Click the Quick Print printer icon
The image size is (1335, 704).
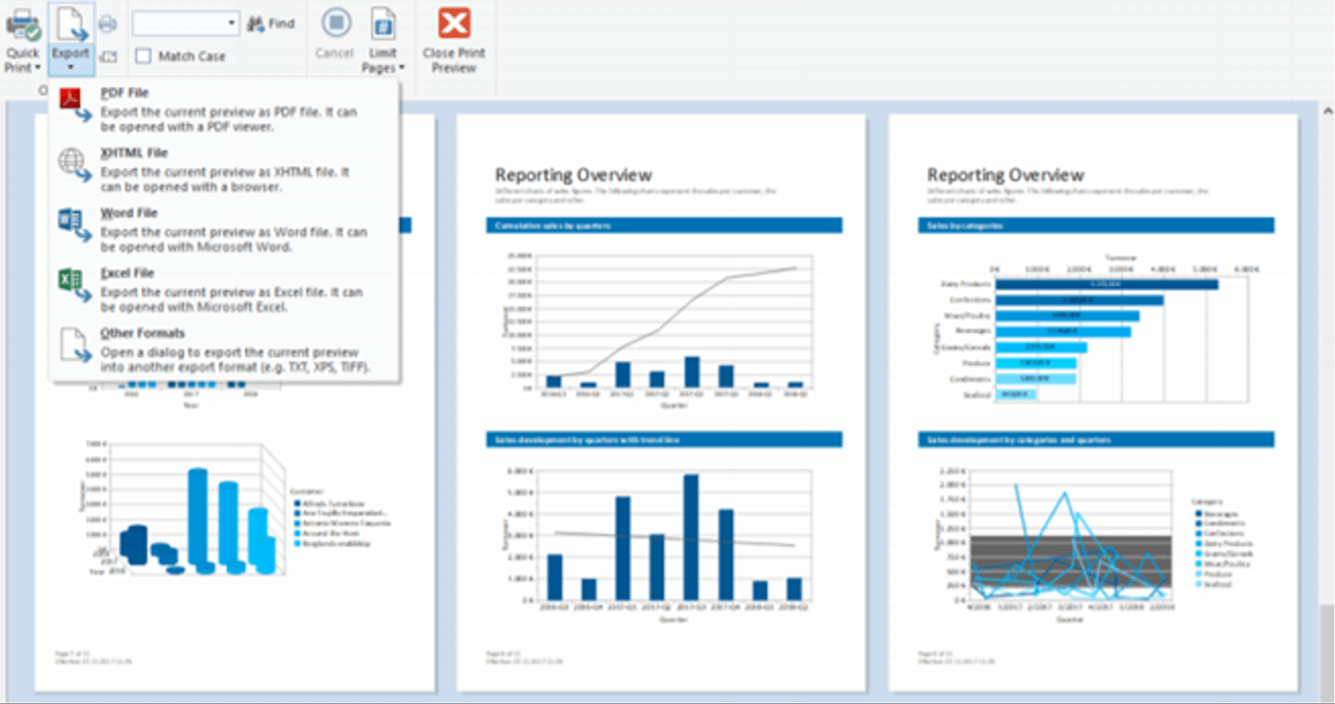[23, 25]
